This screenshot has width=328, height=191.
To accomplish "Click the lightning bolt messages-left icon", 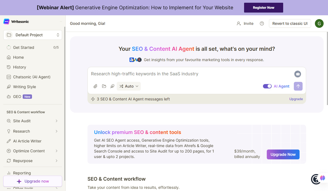I will click(x=93, y=99).
